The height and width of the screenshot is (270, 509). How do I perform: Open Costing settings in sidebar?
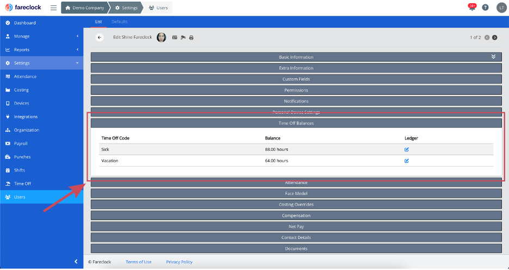(41, 90)
